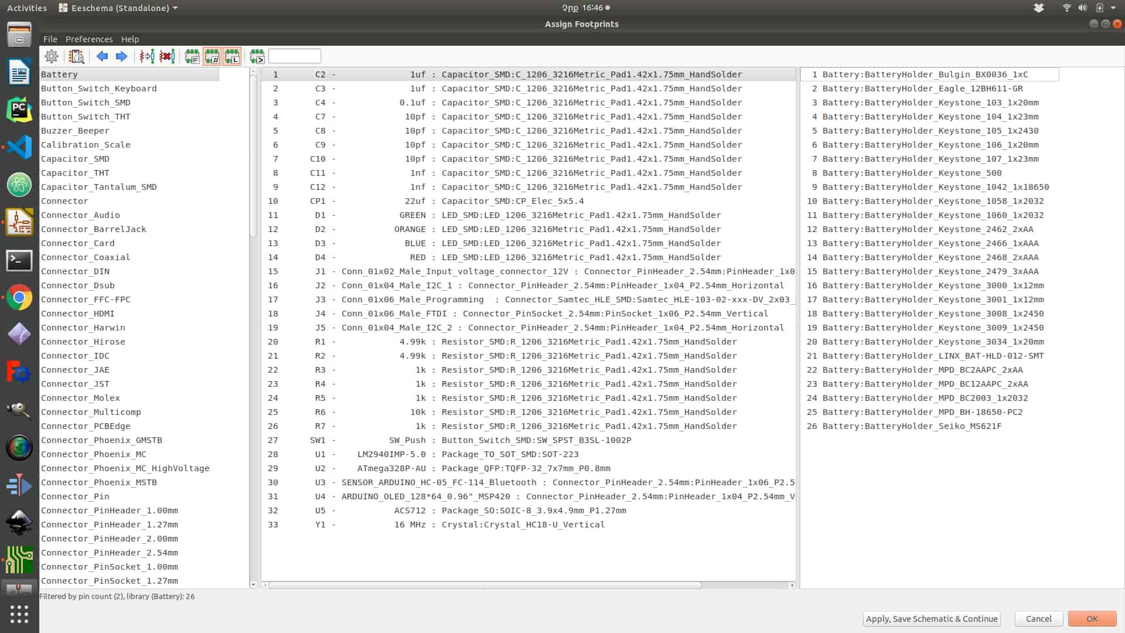The image size is (1125, 633).
Task: Delete all footprint associations
Action: pos(168,56)
